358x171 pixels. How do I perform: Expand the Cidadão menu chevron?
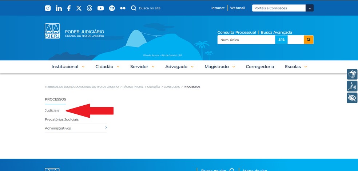pos(118,67)
